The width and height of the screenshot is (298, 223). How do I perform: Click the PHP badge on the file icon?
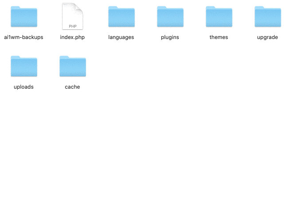pyautogui.click(x=72, y=26)
